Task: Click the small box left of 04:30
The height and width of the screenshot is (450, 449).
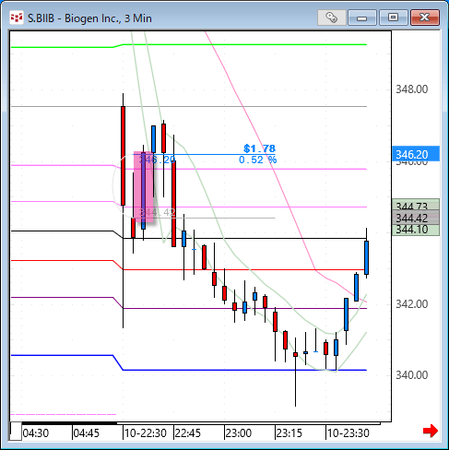Action: point(16,432)
